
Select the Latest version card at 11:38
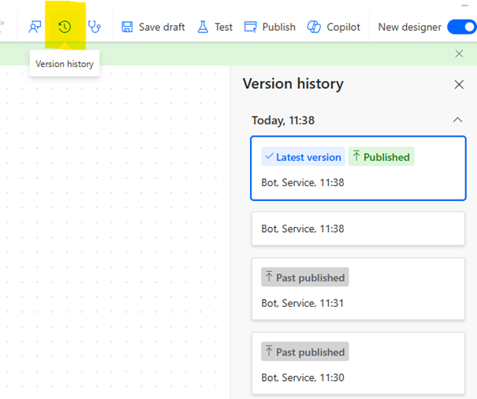pyautogui.click(x=358, y=182)
